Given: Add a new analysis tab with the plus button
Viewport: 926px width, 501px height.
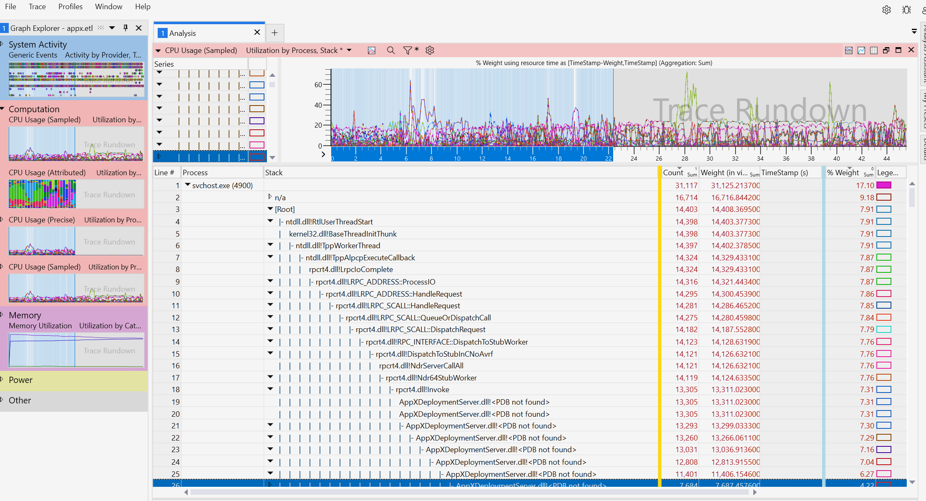Looking at the screenshot, I should 274,33.
